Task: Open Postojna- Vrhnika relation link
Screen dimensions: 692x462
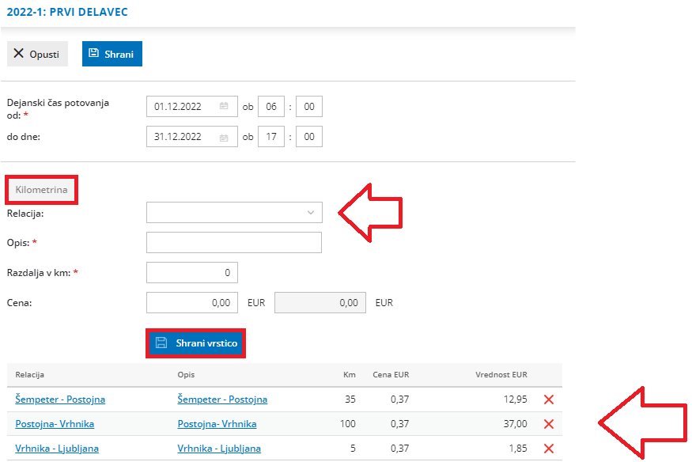Action: [55, 424]
